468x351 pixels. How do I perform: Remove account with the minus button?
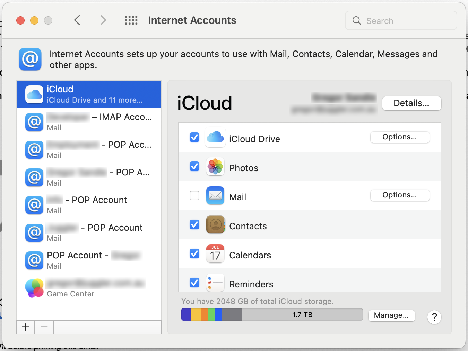click(x=44, y=327)
